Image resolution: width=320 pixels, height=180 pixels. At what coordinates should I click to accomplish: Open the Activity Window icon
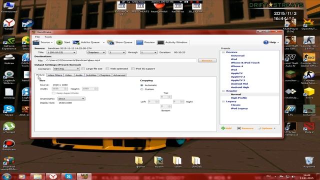160,42
